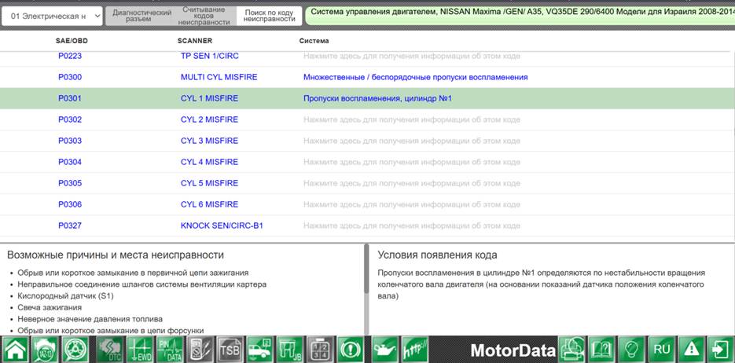Select code P0301

(70, 98)
